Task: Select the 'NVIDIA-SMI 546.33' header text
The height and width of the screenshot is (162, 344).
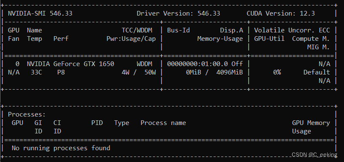Action: pyautogui.click(x=40, y=13)
